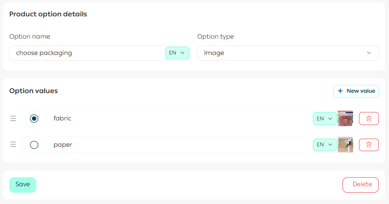Click the fabric image thumbnail
The image size is (389, 204).
345,119
